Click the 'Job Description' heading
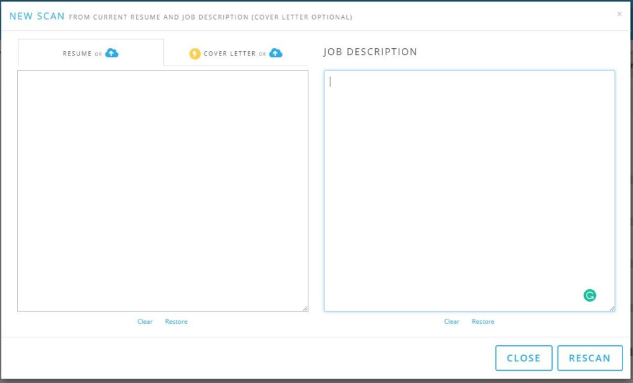 click(x=370, y=52)
